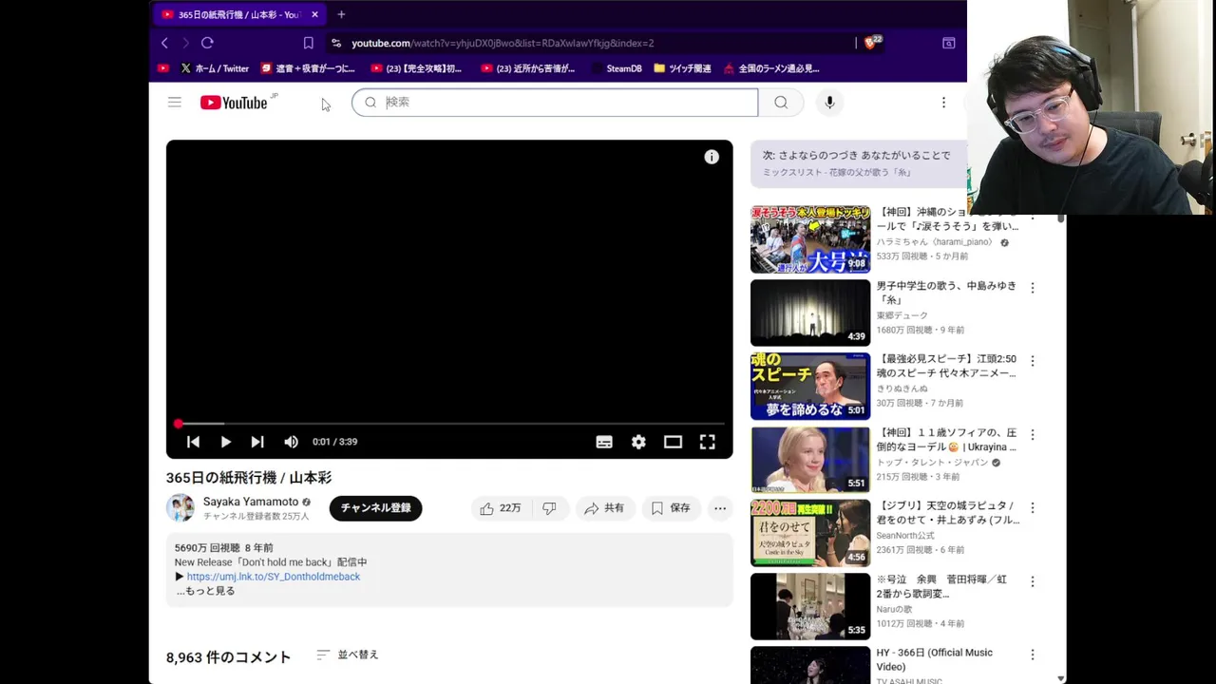
Task: Open comment sort options 並べ替え
Action: 348,655
